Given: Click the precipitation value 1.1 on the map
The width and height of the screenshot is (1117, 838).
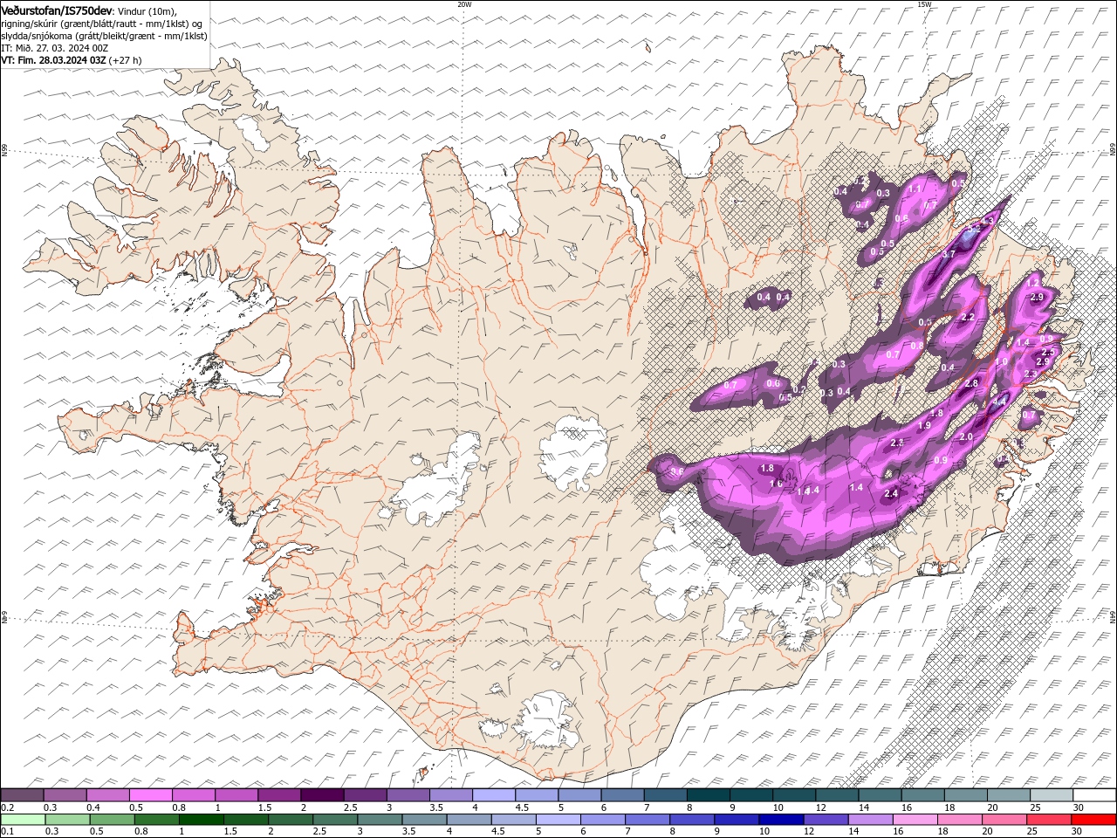Looking at the screenshot, I should pyautogui.click(x=915, y=189).
